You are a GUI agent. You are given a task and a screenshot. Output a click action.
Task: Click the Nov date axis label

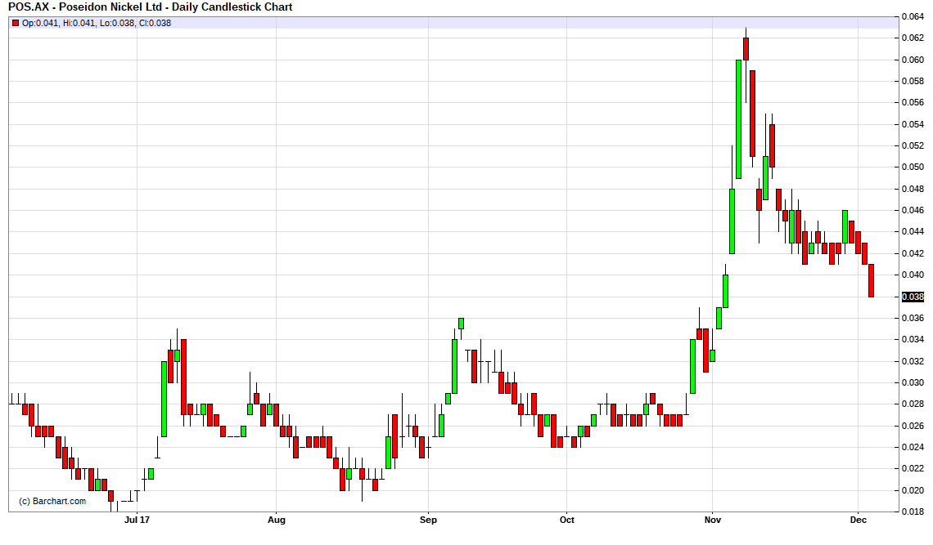[712, 520]
